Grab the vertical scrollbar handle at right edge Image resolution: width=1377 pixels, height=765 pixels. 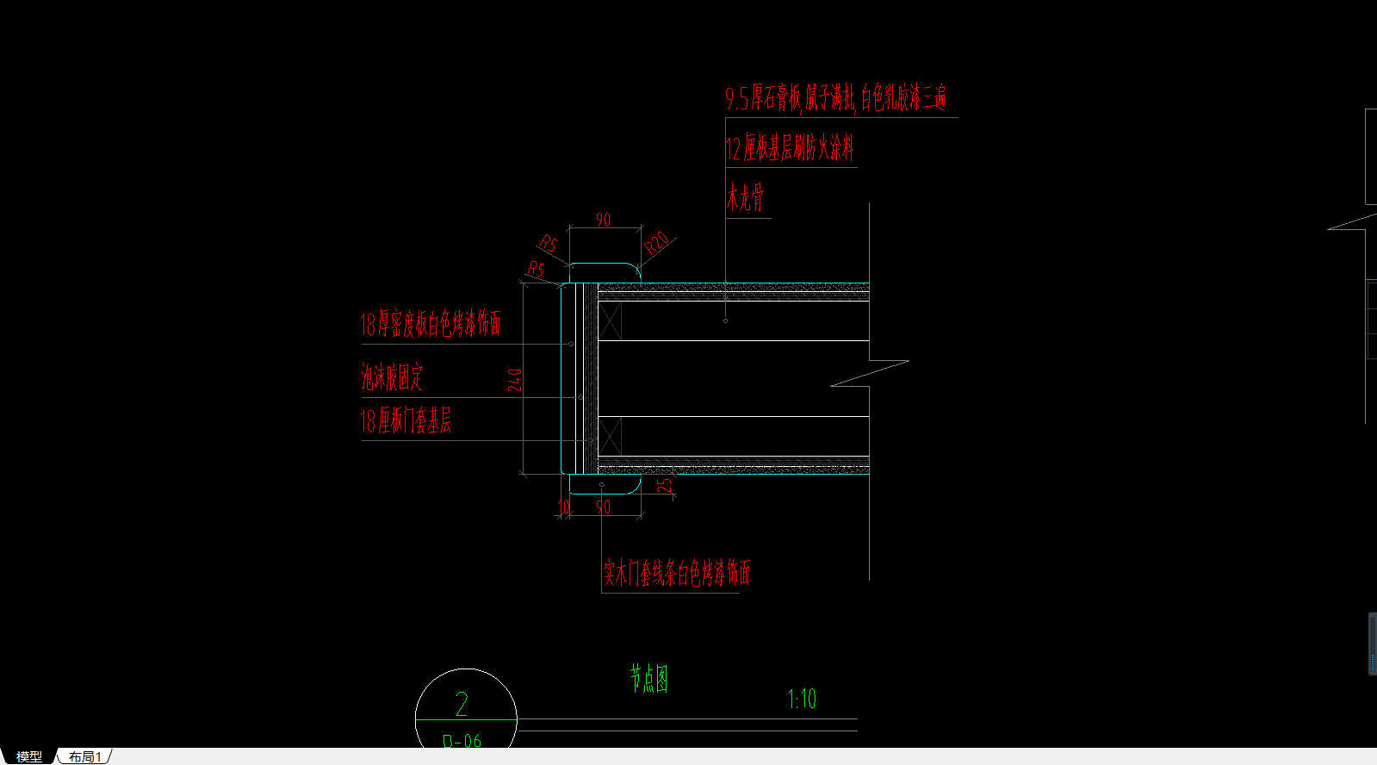click(x=1372, y=644)
